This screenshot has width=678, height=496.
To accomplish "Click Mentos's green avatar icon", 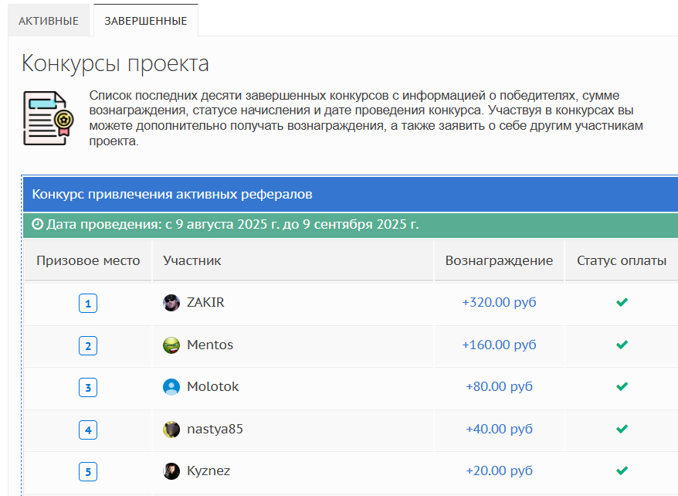I will (171, 345).
